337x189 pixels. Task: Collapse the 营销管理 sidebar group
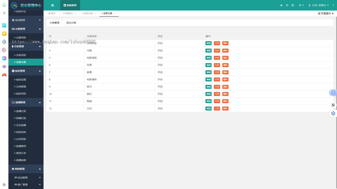coord(26,169)
